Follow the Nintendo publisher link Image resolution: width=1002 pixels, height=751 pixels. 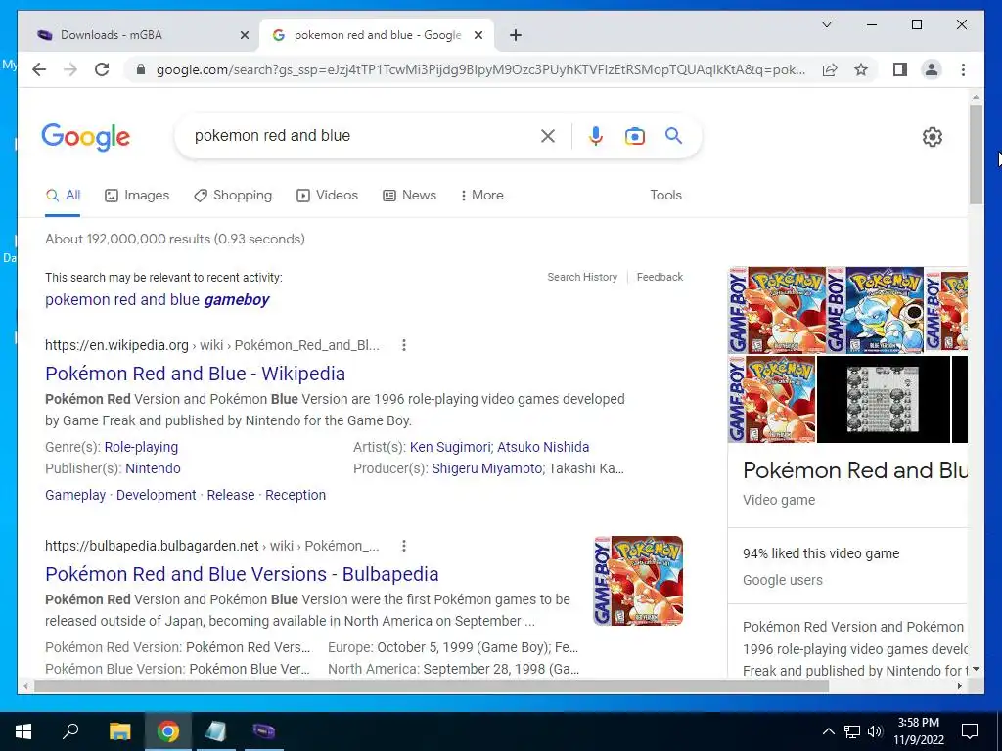click(153, 468)
